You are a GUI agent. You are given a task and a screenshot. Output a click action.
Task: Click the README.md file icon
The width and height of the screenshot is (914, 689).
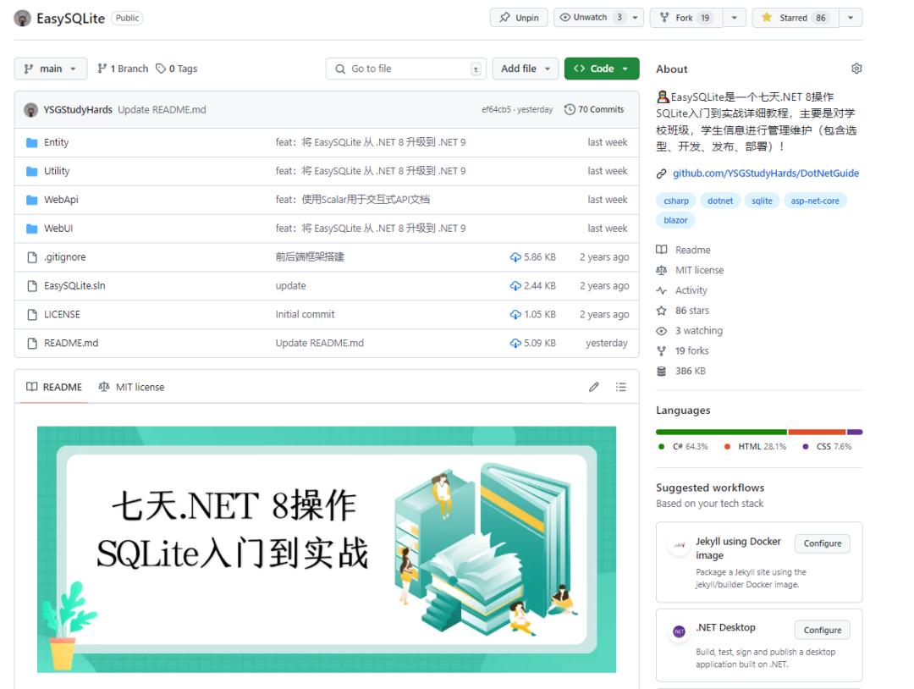32,343
